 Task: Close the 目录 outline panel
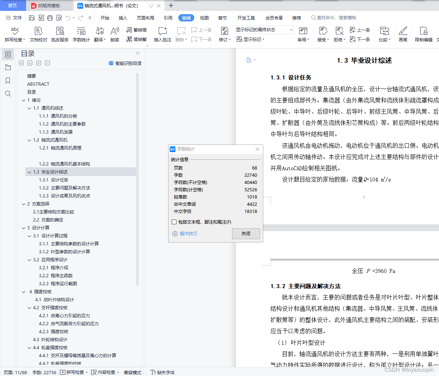point(138,53)
